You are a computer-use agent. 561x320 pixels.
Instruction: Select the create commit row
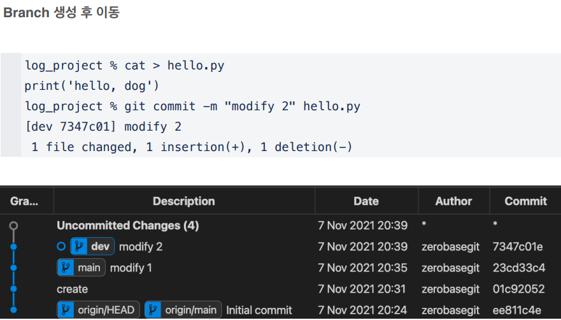(x=280, y=289)
